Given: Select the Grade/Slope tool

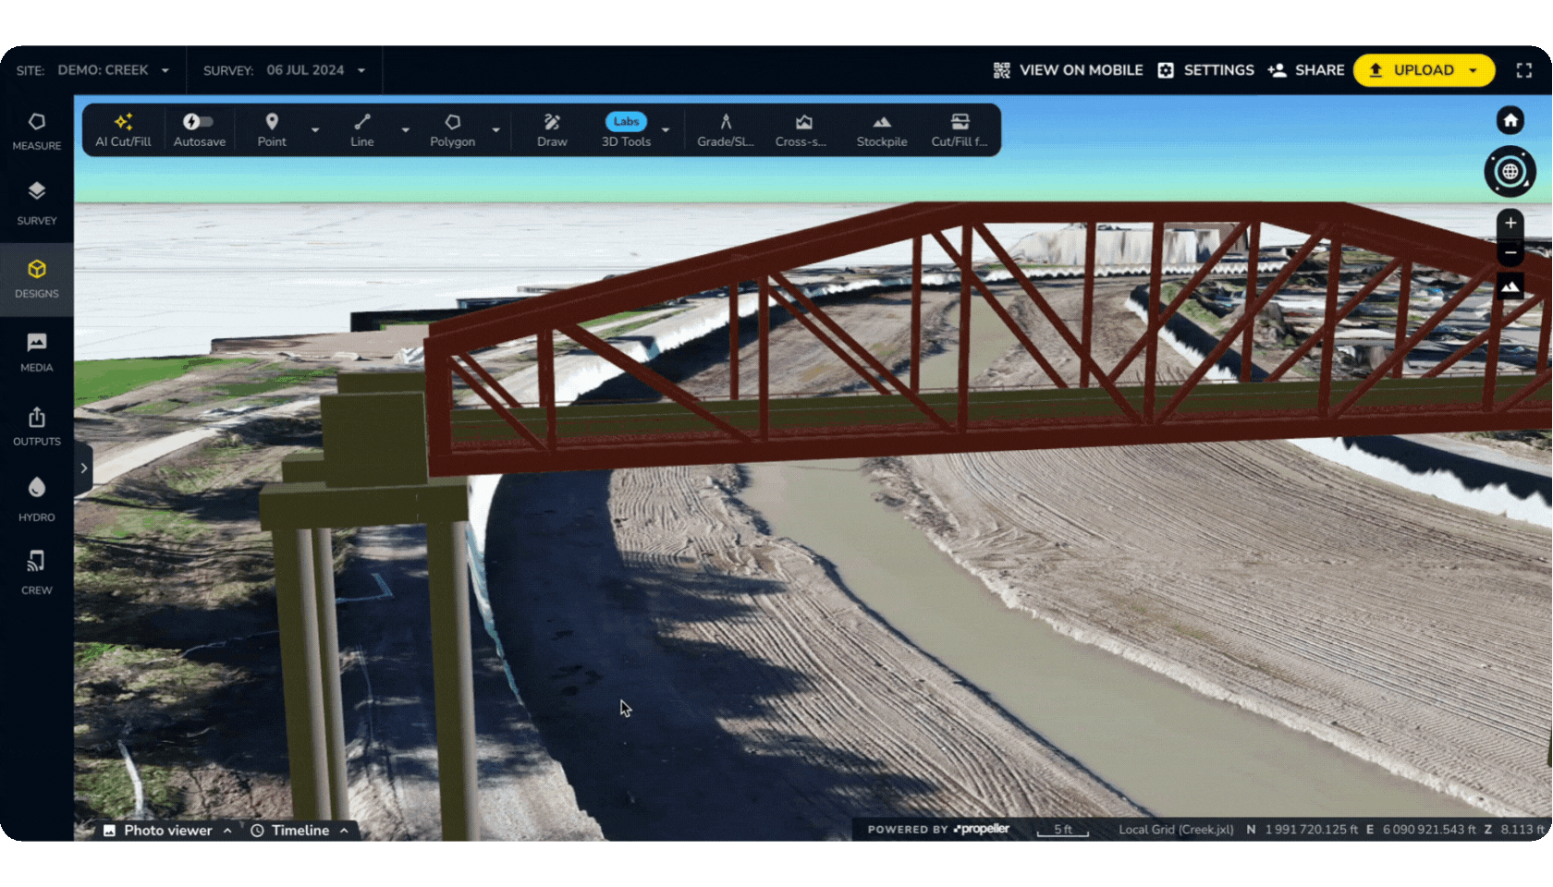Looking at the screenshot, I should click(x=726, y=129).
